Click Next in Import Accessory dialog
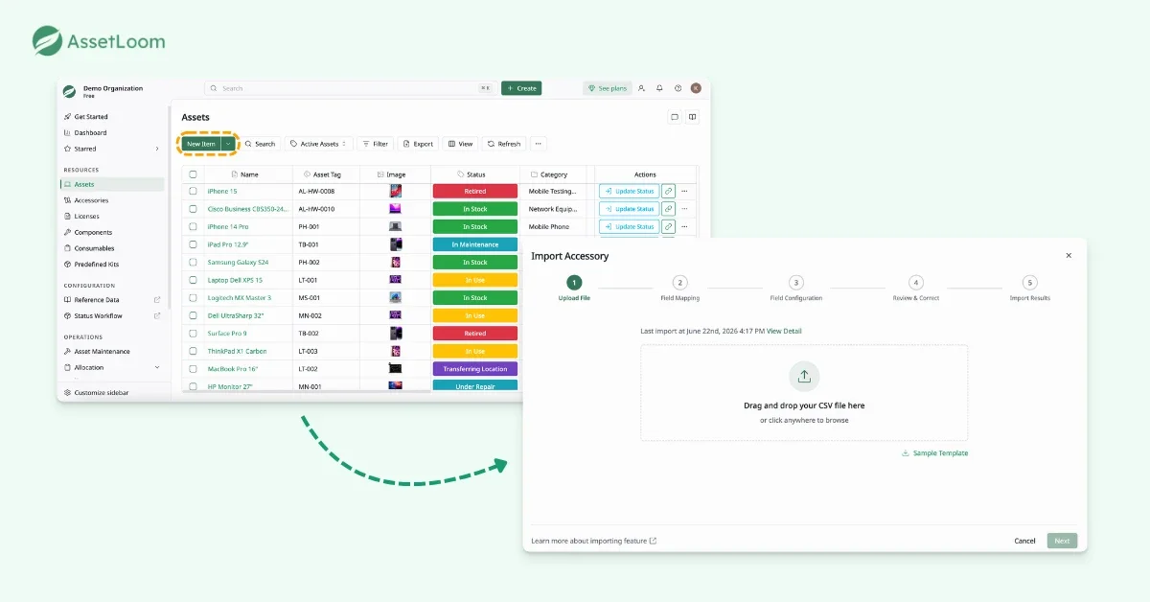This screenshot has width=1150, height=602. tap(1062, 541)
